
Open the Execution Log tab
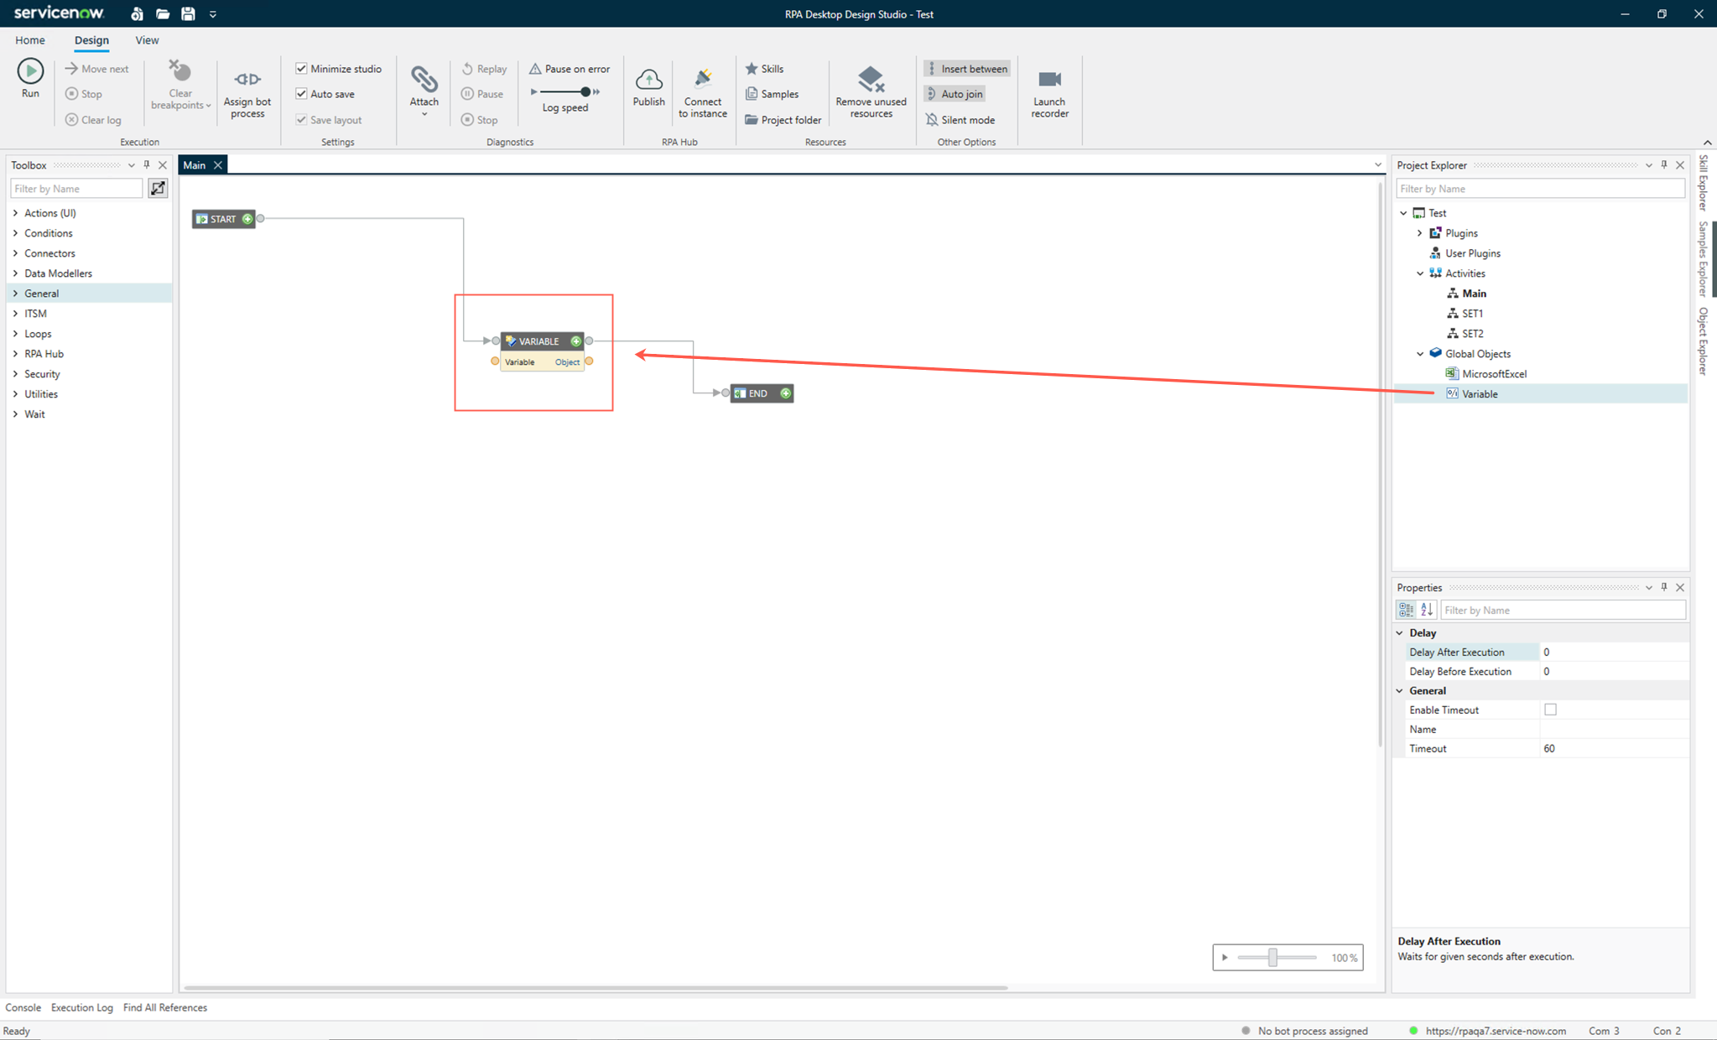click(81, 1007)
